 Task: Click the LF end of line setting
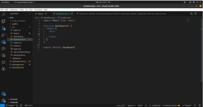[x=146, y=105]
